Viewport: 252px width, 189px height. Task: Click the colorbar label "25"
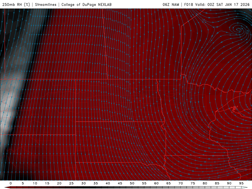(72, 183)
